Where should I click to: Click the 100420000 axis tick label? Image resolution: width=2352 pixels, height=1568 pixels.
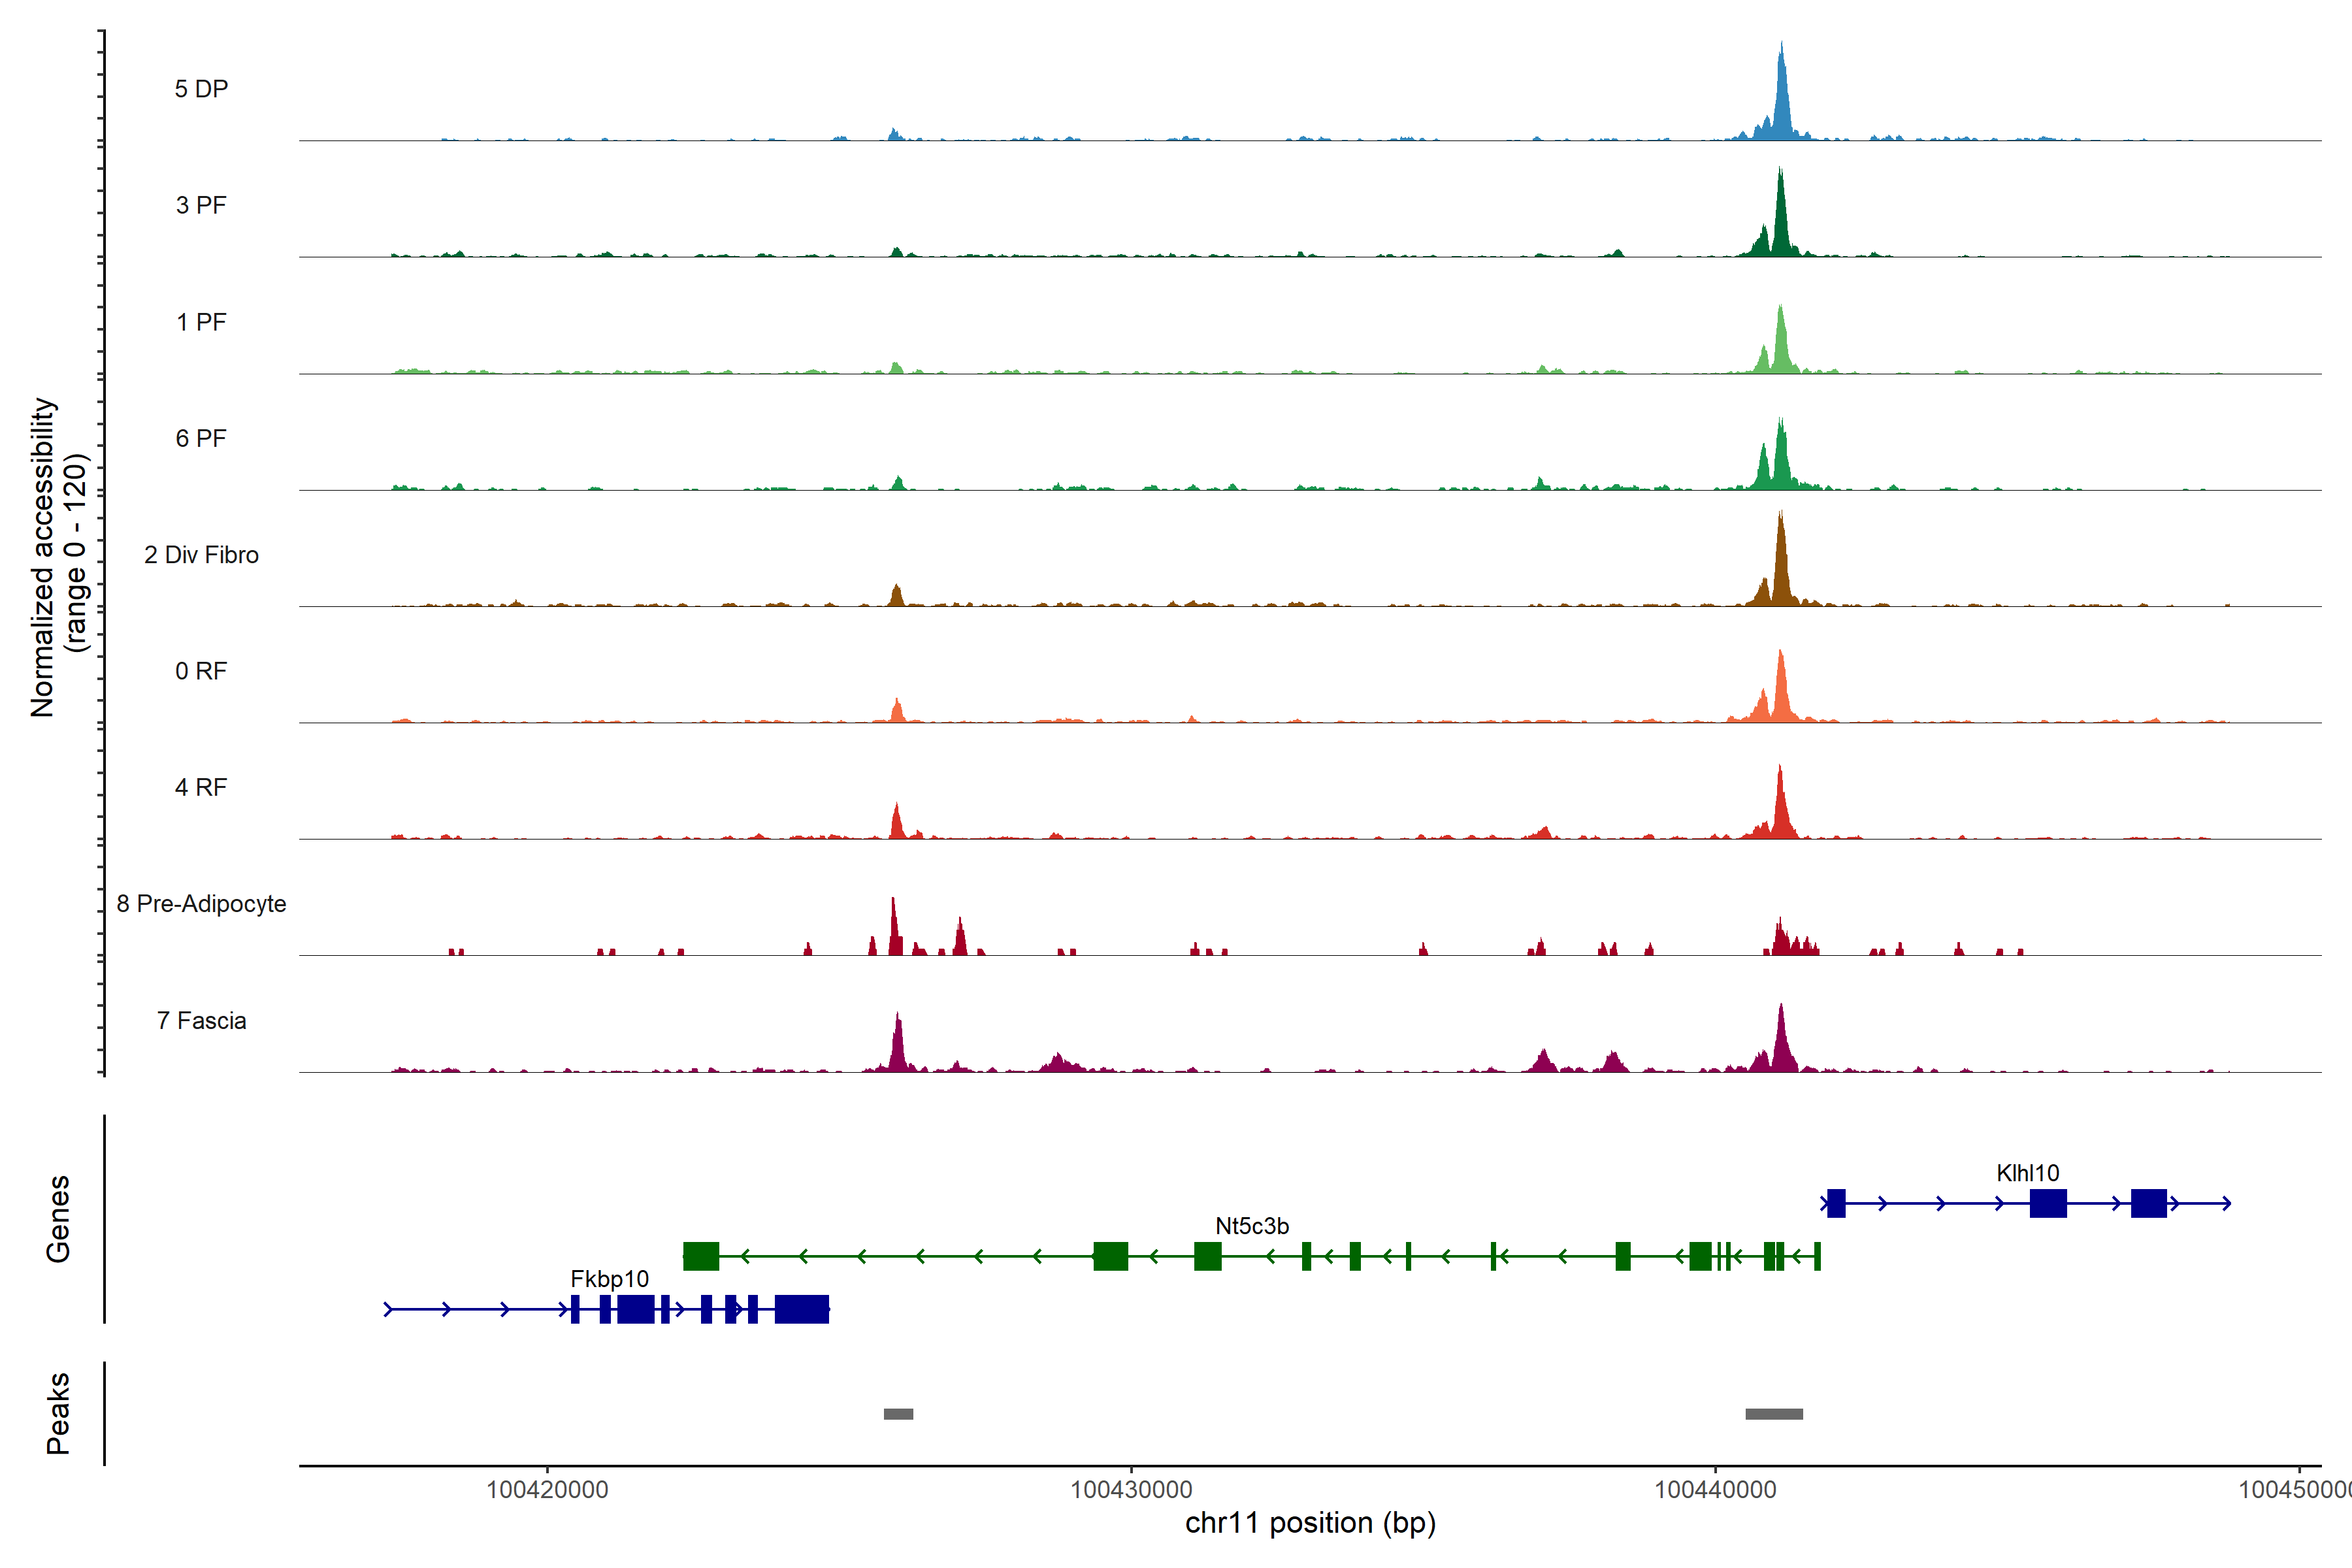click(x=547, y=1490)
